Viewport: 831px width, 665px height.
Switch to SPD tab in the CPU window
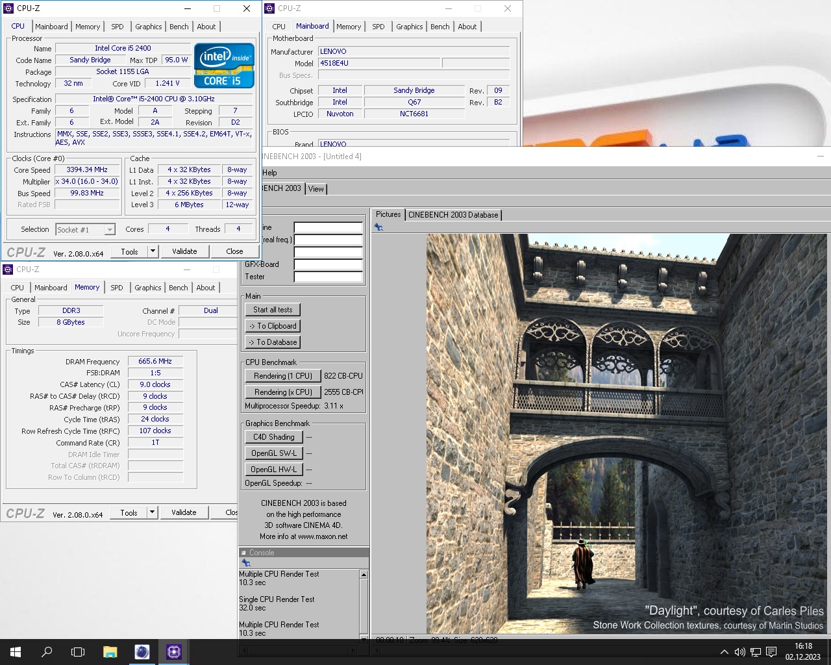118,27
